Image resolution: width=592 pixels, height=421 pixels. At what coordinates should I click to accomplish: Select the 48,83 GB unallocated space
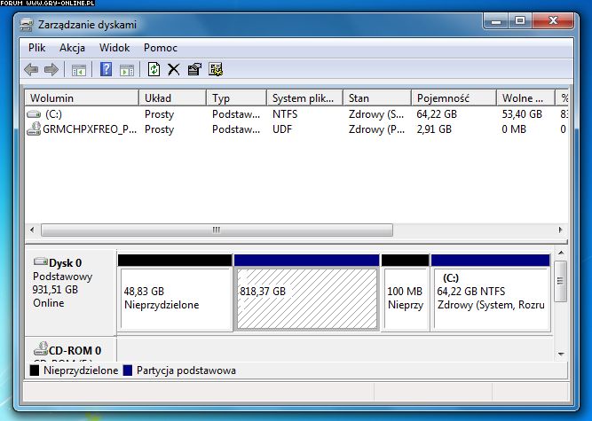click(174, 299)
